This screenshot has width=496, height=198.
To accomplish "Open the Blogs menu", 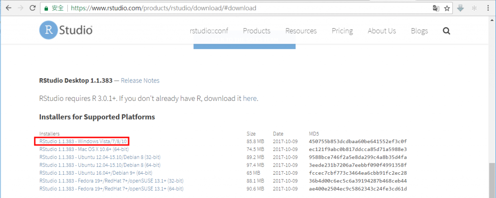I will tap(419, 31).
